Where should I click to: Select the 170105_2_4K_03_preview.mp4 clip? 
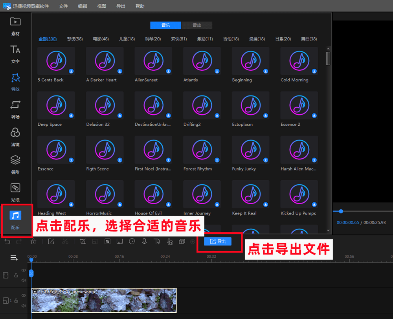[x=104, y=300]
